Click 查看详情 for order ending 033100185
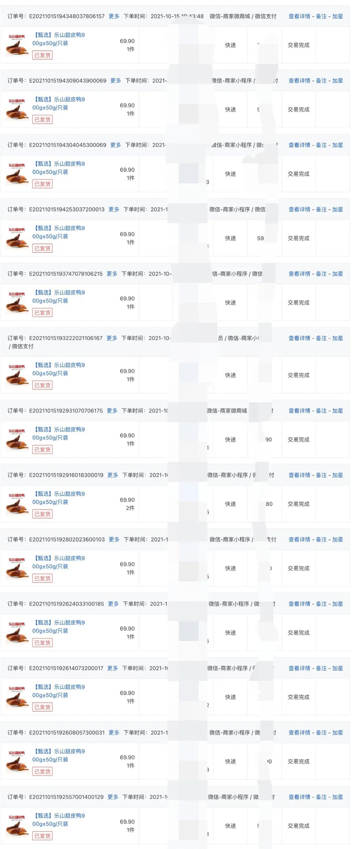 (299, 604)
